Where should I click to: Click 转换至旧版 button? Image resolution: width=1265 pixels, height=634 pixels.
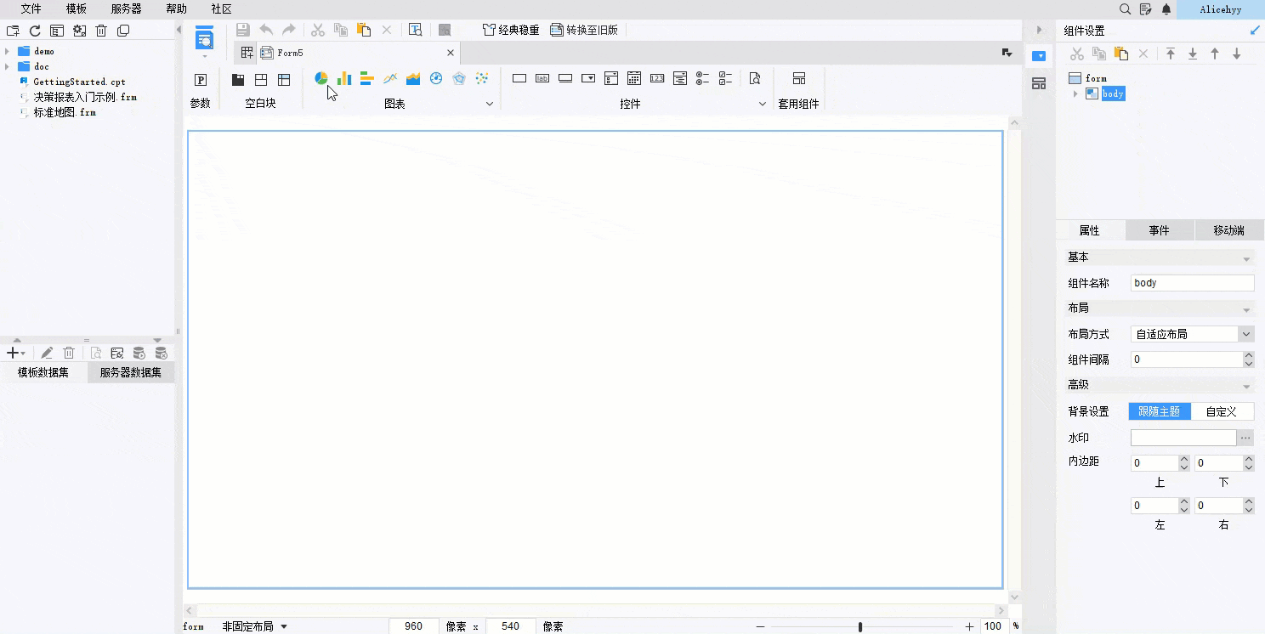tap(585, 30)
